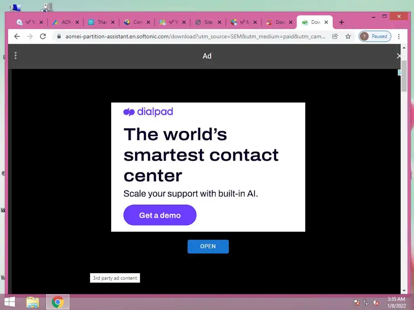Bookmark this page with the star icon
This screenshot has width=414, height=310.
tap(348, 36)
